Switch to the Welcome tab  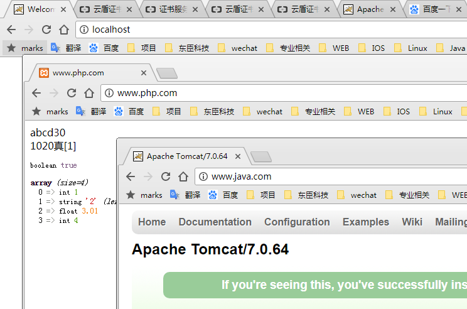pos(40,9)
